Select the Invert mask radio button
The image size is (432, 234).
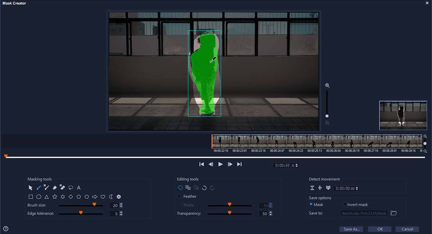click(x=345, y=204)
